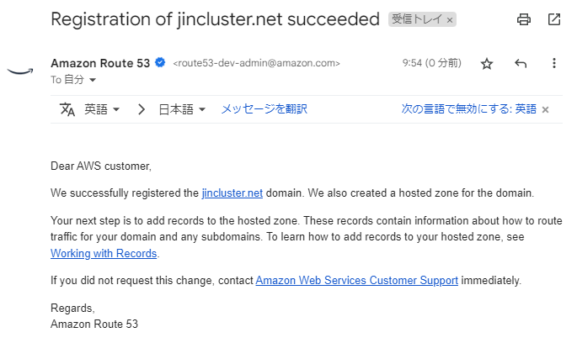
Task: Expand recipient details arrow next to 自分
Action: (93, 80)
